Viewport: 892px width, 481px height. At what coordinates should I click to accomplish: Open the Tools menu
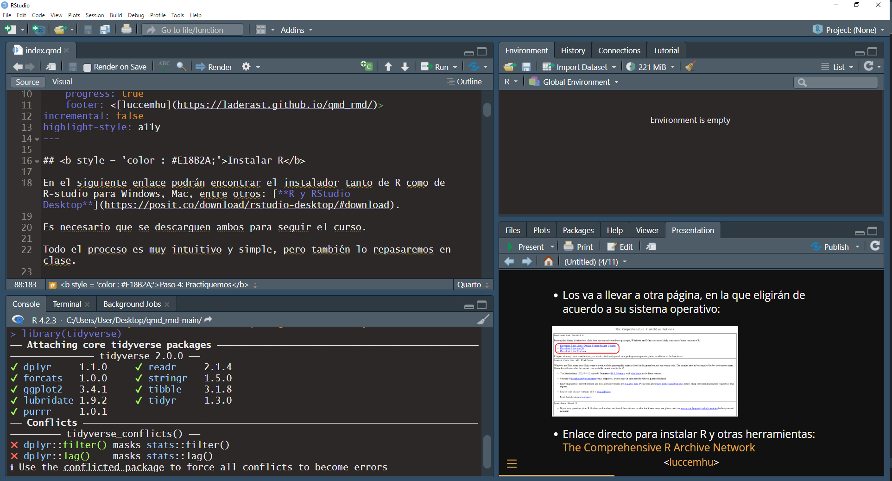pyautogui.click(x=177, y=15)
